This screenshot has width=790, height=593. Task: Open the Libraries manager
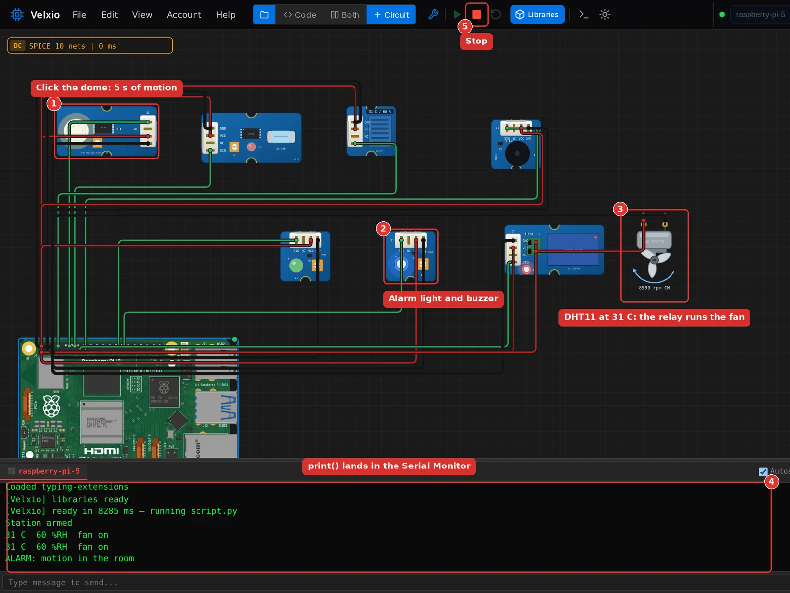click(537, 15)
